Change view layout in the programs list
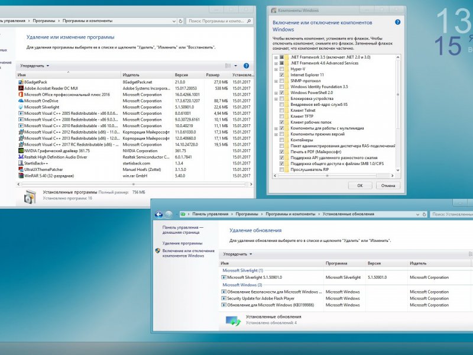473x355 pixels. 228,66
